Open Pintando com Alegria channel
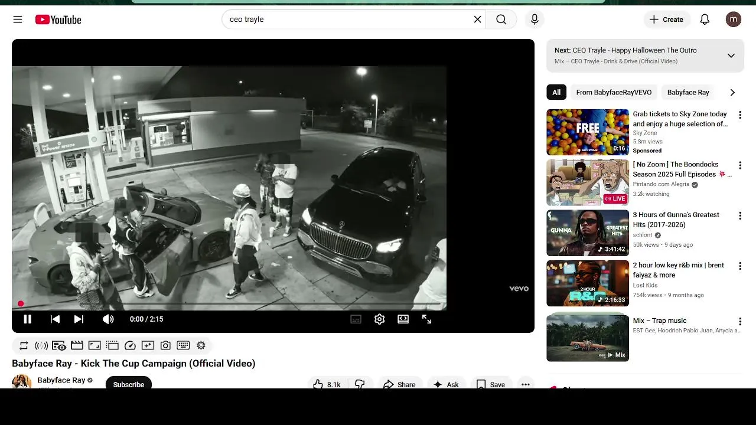The width and height of the screenshot is (756, 425). tap(661, 184)
